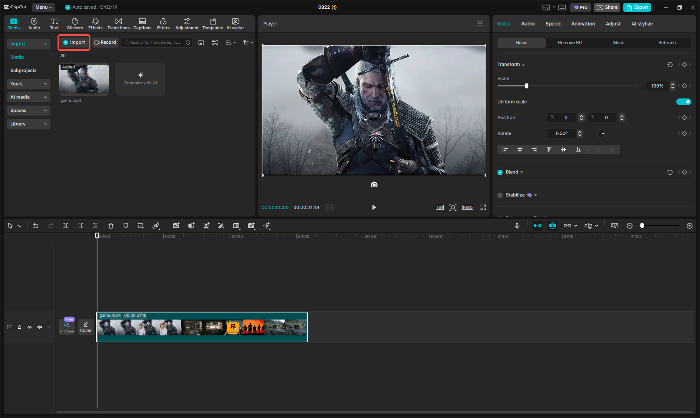Screen dimensions: 700x418
Task: Open the Transitions panel
Action: (118, 24)
